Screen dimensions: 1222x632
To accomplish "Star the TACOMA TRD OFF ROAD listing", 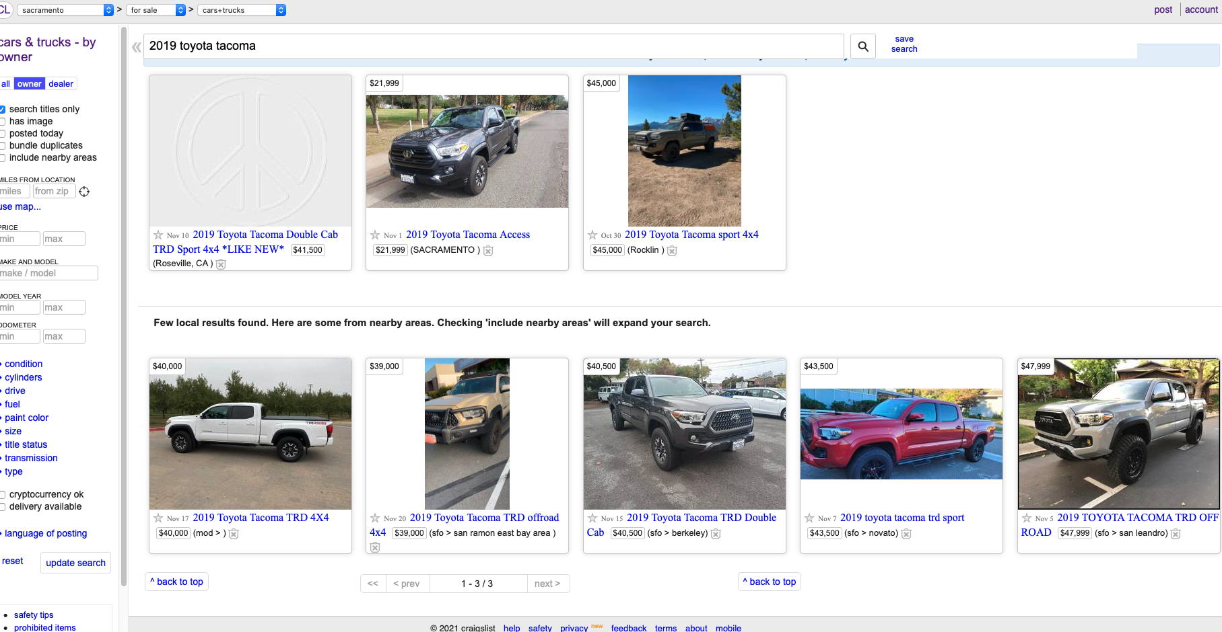I will coord(1027,518).
